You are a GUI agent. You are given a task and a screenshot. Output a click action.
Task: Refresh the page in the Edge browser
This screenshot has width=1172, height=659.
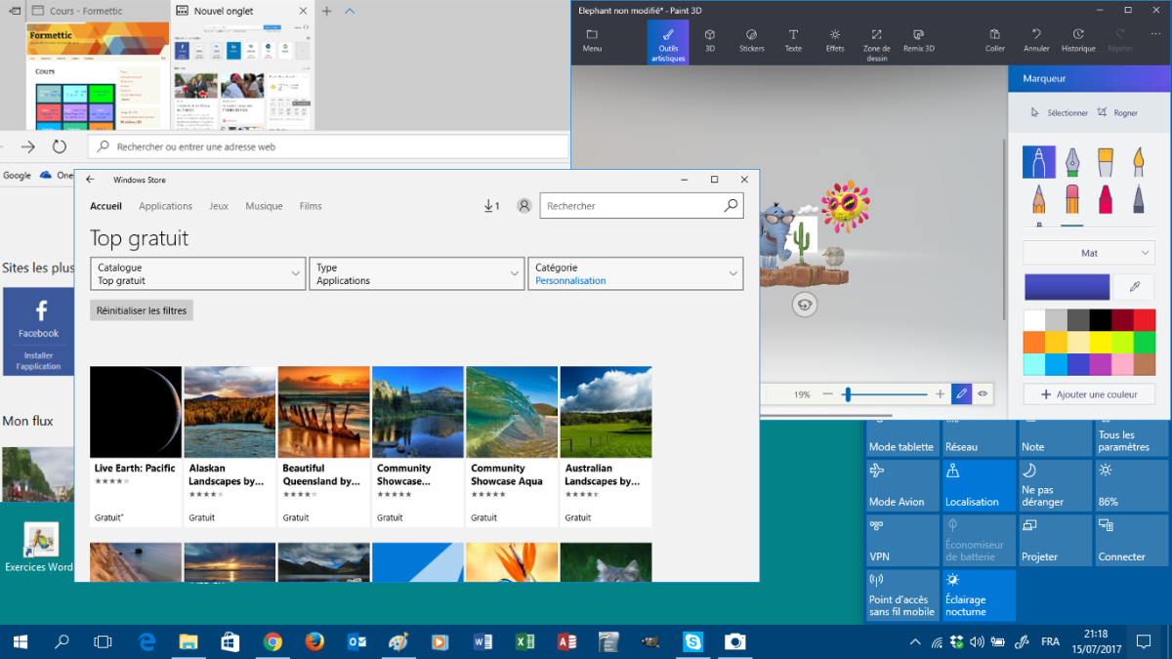point(60,146)
